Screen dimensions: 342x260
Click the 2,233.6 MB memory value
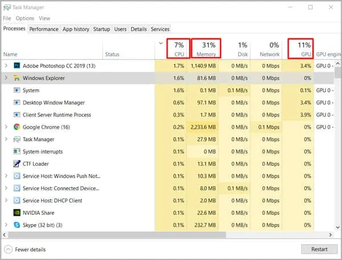(203, 127)
